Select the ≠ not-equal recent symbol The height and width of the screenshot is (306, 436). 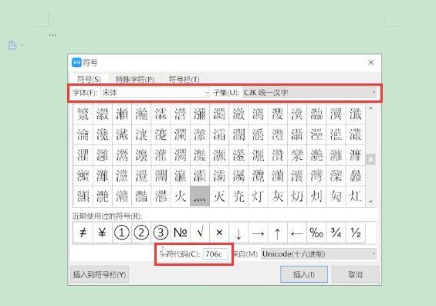(83, 233)
